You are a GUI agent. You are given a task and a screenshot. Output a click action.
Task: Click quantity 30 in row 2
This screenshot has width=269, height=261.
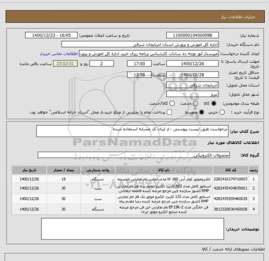(64, 188)
